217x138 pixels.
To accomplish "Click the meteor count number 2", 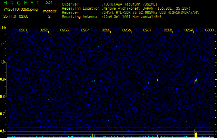I will click(x=49, y=16).
